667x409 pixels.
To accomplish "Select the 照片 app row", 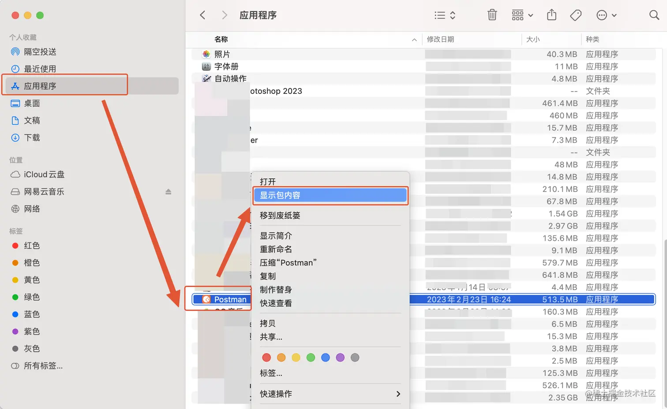I will pyautogui.click(x=424, y=55).
